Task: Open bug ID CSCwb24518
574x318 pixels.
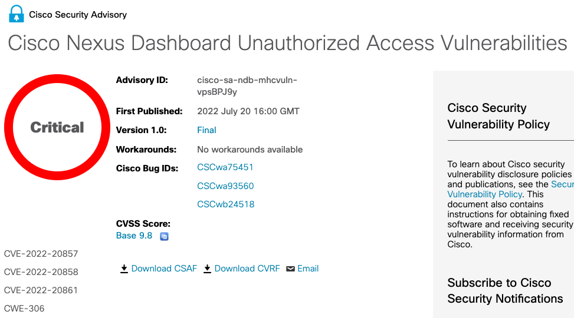Action: (x=225, y=204)
